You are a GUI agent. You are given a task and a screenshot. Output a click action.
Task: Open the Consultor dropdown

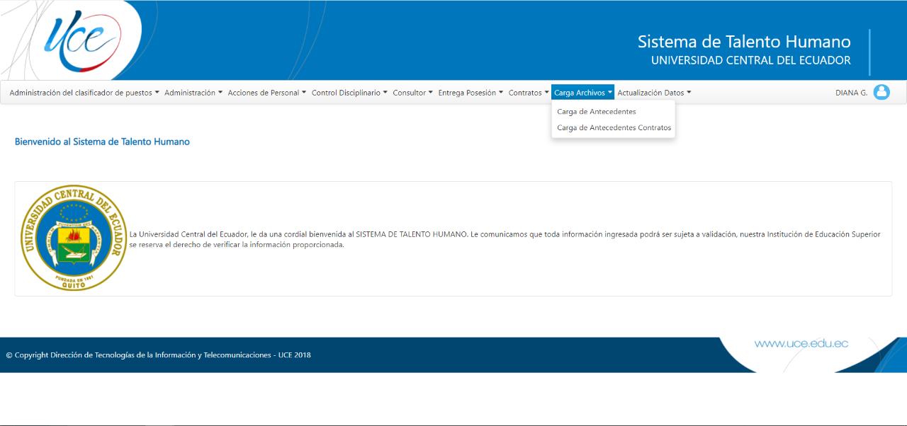coord(412,93)
